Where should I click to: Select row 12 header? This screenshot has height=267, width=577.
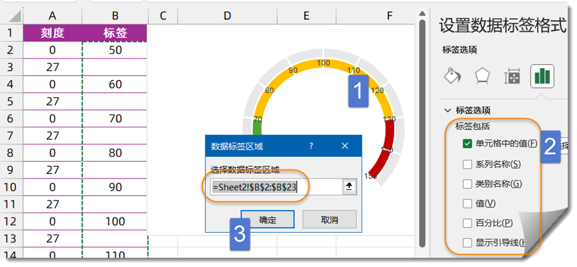11,222
